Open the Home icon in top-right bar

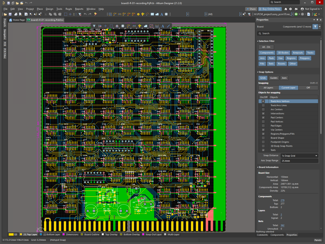pos(286,9)
